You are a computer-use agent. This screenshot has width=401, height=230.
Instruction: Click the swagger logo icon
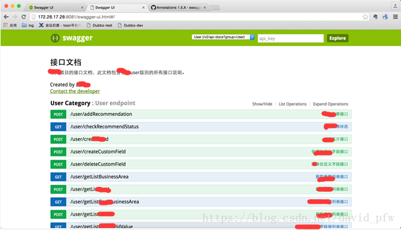(x=55, y=38)
